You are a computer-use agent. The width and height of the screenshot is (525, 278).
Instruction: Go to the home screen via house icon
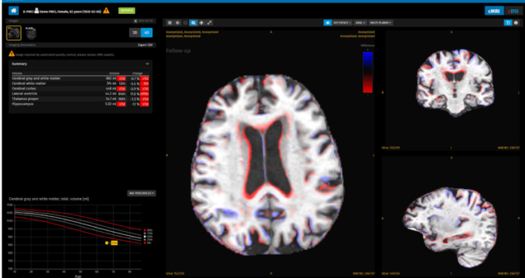[x=13, y=11]
